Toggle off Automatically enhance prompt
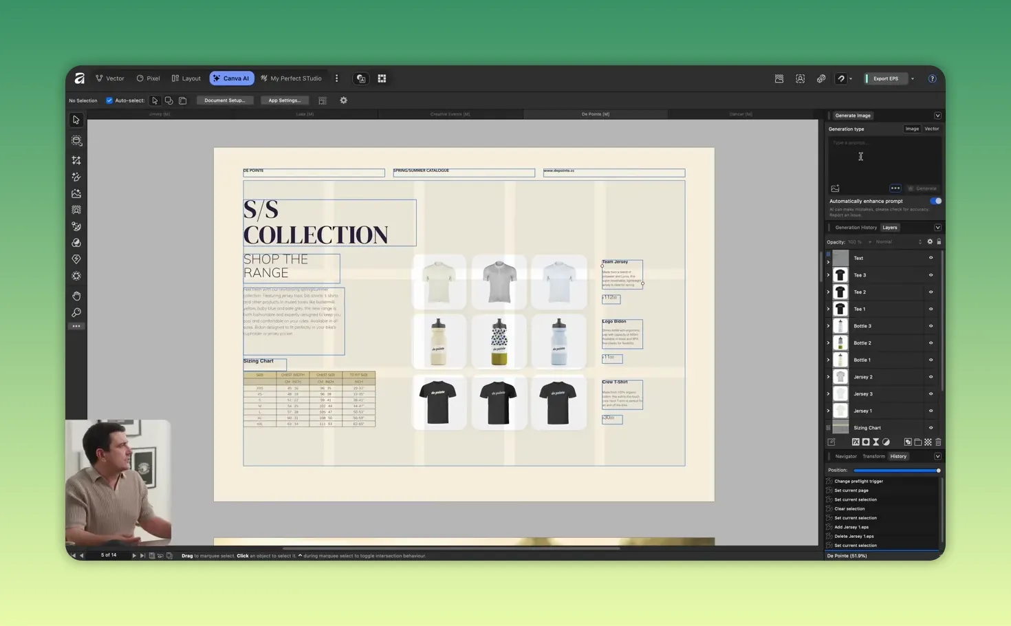Viewport: 1011px width, 626px height. coord(935,201)
